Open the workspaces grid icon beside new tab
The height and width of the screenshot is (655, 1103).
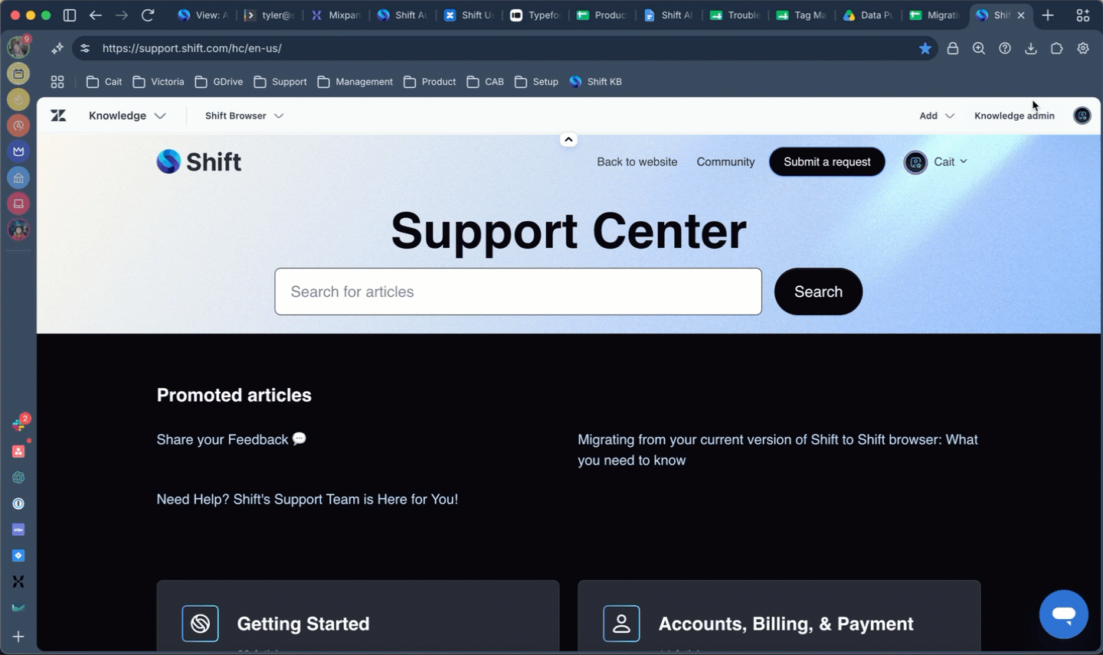click(x=1083, y=15)
